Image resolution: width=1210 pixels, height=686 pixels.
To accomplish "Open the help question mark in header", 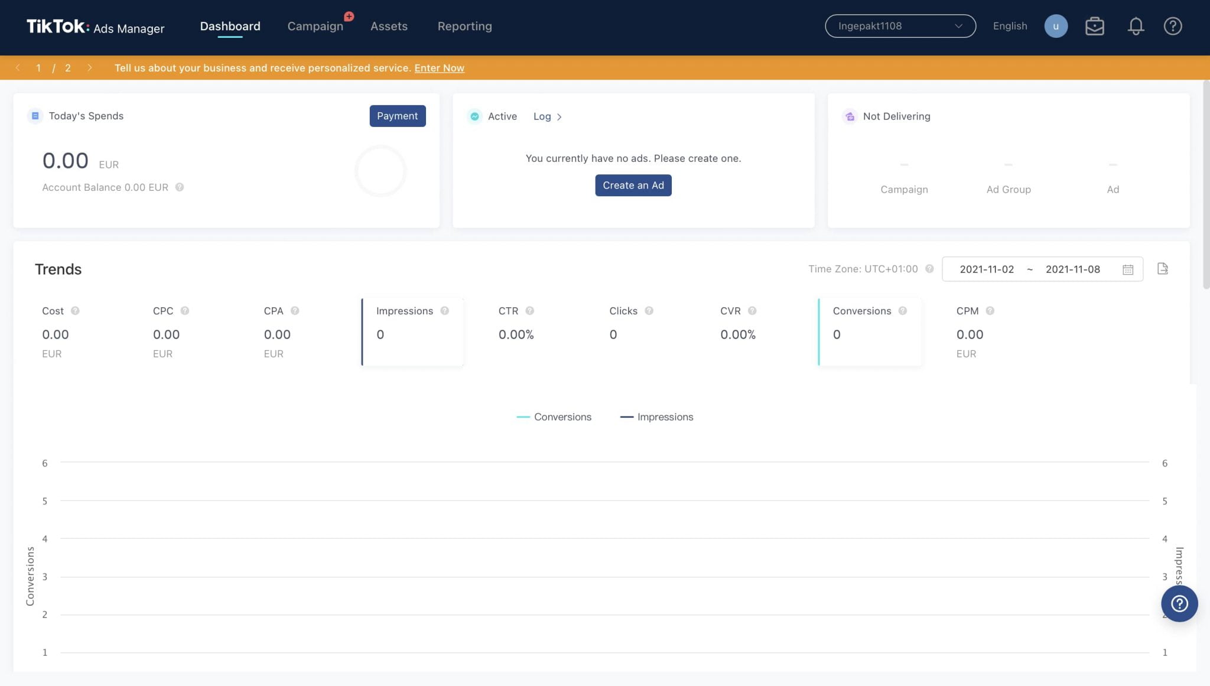I will [x=1172, y=26].
